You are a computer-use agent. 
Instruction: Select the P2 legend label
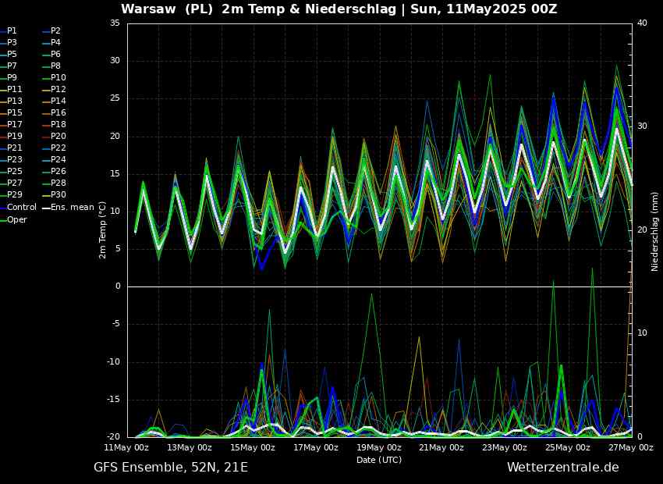tap(52, 31)
